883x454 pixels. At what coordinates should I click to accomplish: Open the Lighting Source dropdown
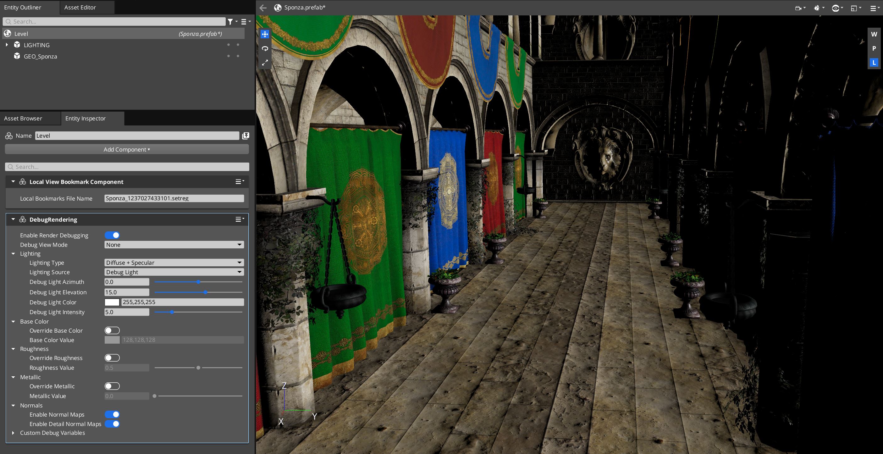(x=174, y=272)
